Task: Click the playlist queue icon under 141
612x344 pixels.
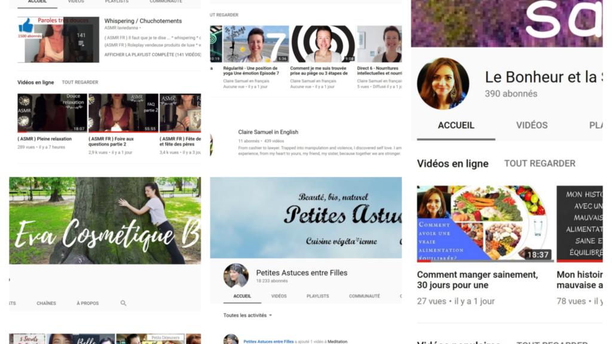Action: (81, 44)
